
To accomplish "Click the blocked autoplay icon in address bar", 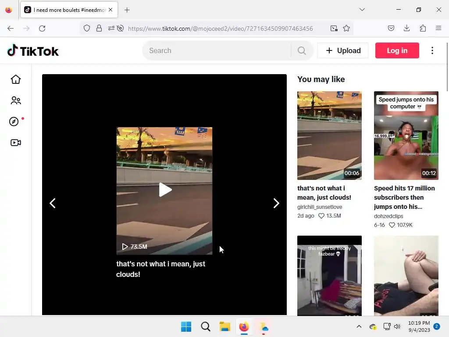I will tap(120, 28).
